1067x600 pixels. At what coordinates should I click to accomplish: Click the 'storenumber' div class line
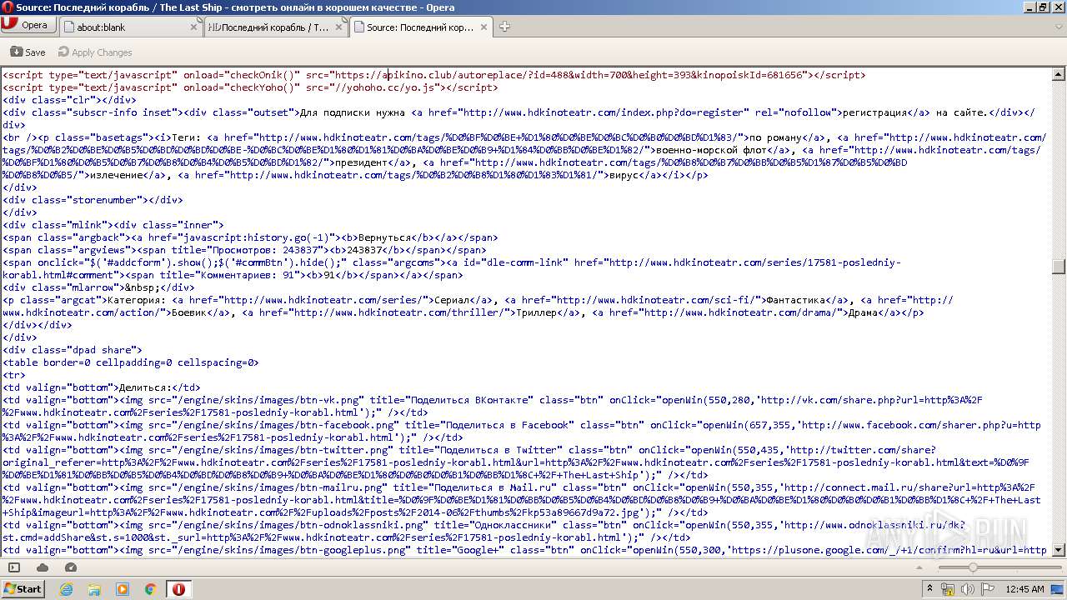93,200
